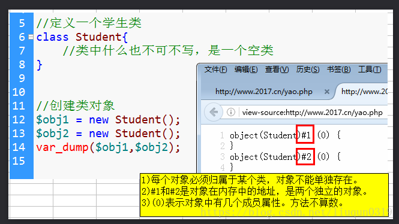399x224 pixels.
Task: Click line number 12 in editor gutter
Action: point(19,120)
